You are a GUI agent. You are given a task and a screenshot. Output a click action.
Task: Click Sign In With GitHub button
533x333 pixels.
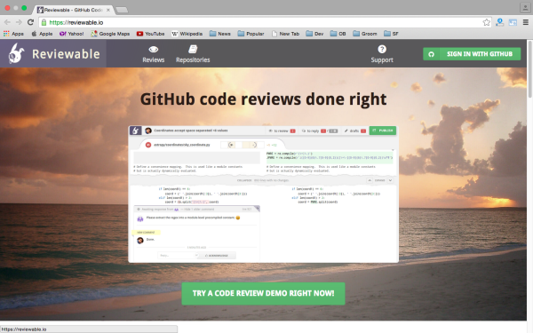(x=472, y=54)
